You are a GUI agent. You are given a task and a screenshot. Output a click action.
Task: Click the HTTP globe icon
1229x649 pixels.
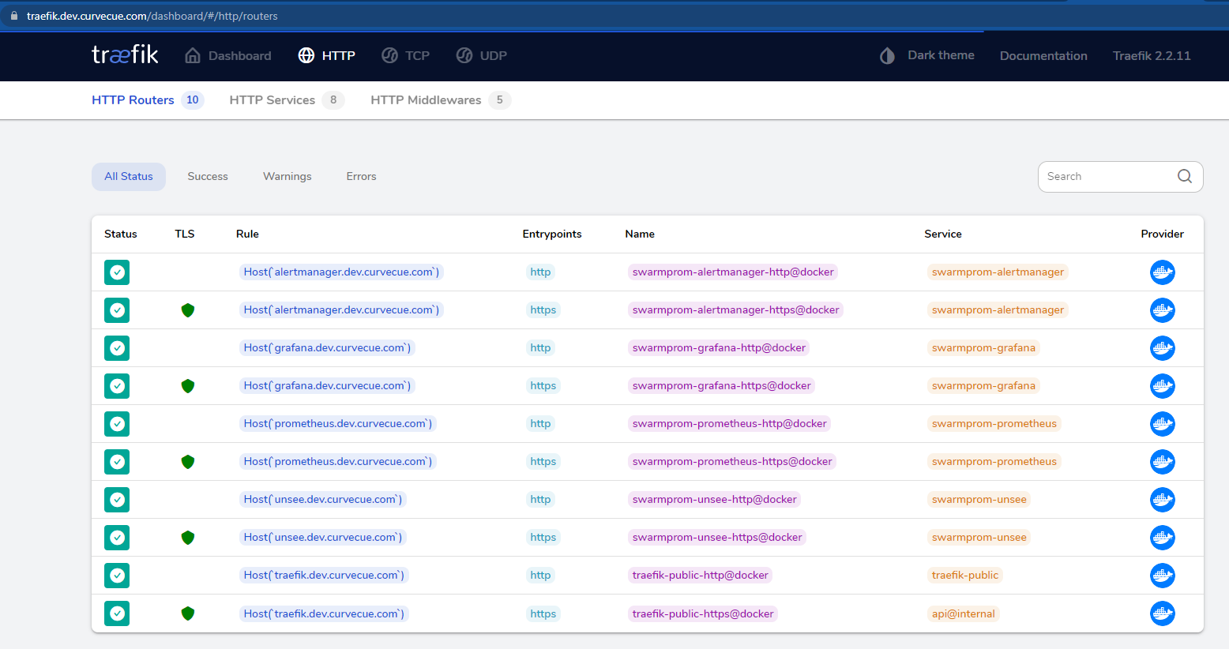[306, 55]
